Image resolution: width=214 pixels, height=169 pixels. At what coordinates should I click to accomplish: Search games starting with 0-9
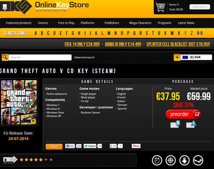click(x=200, y=33)
